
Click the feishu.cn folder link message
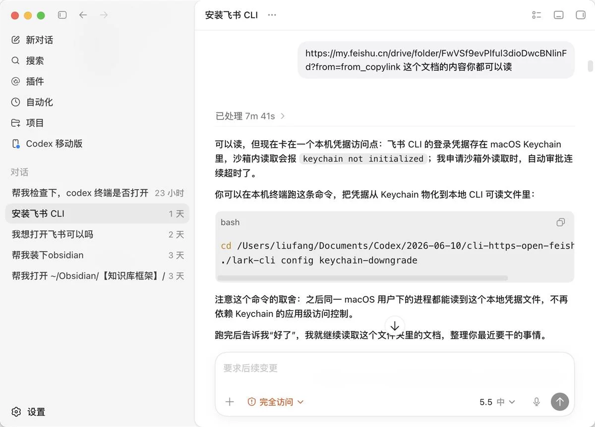(436, 60)
